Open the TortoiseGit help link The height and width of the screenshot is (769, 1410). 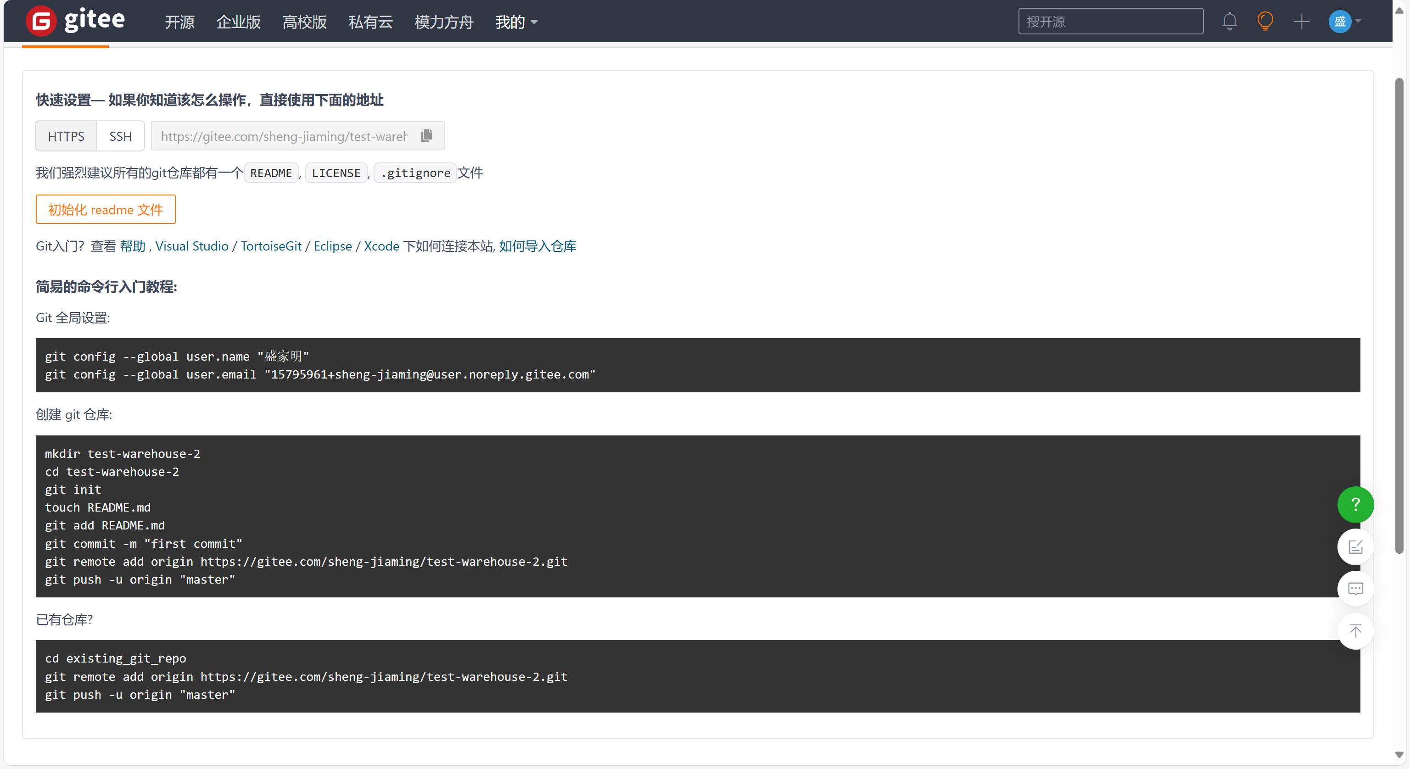(x=271, y=246)
